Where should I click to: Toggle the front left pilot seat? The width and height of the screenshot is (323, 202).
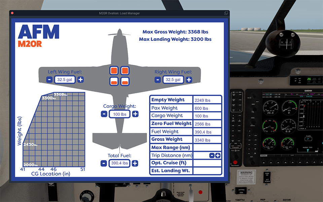click(114, 71)
